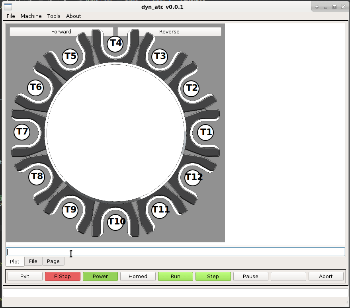Select tool pocket T6 on carousel
This screenshot has width=350, height=308.
click(x=35, y=88)
